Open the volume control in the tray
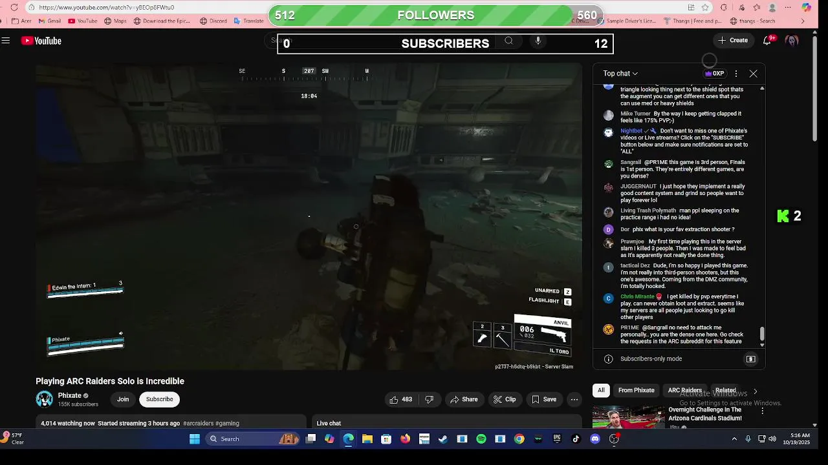 pos(772,439)
